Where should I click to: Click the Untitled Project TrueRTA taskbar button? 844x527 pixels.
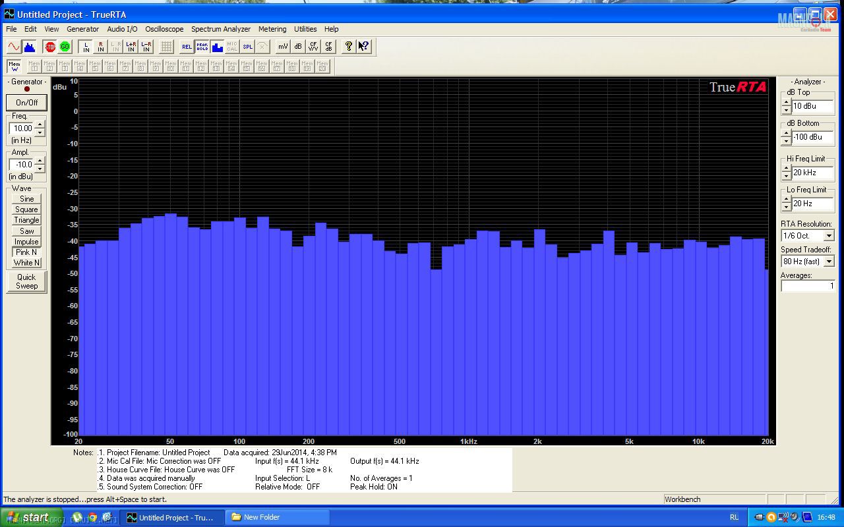tap(173, 517)
